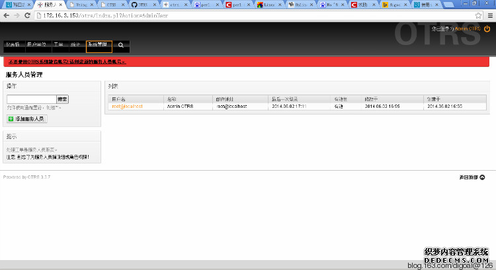496x270 pixels.
Task: Log out using the orange power icon
Action: click(x=487, y=29)
